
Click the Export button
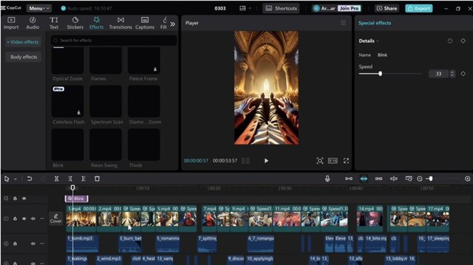point(418,9)
